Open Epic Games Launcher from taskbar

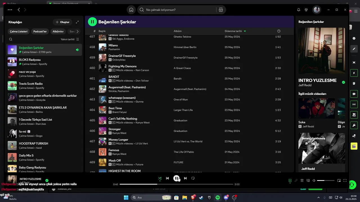pyautogui.click(x=209, y=198)
